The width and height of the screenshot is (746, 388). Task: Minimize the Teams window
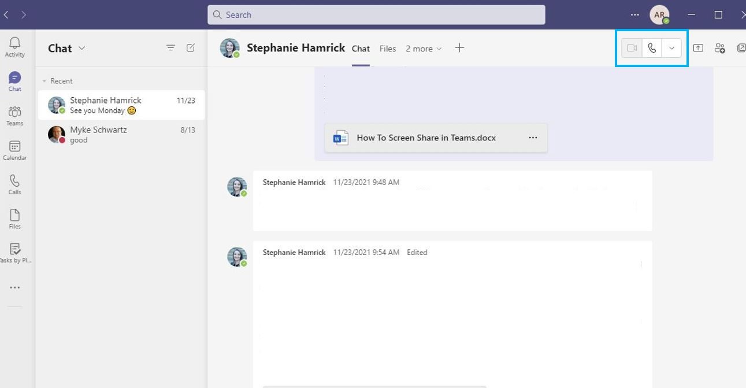pyautogui.click(x=691, y=14)
